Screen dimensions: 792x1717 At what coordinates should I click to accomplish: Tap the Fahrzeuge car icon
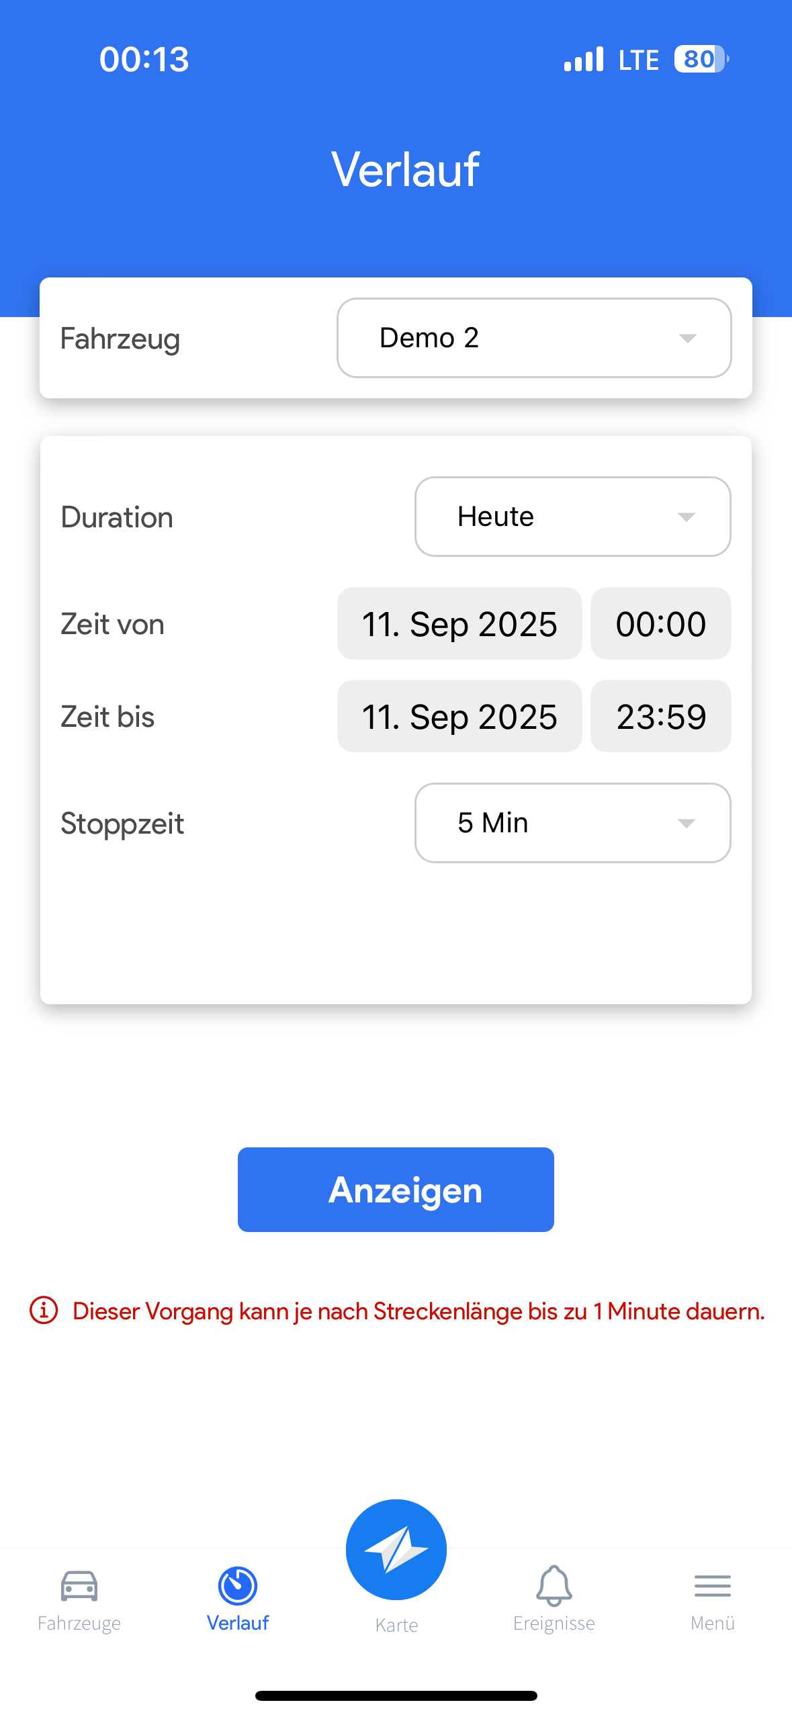[79, 1585]
